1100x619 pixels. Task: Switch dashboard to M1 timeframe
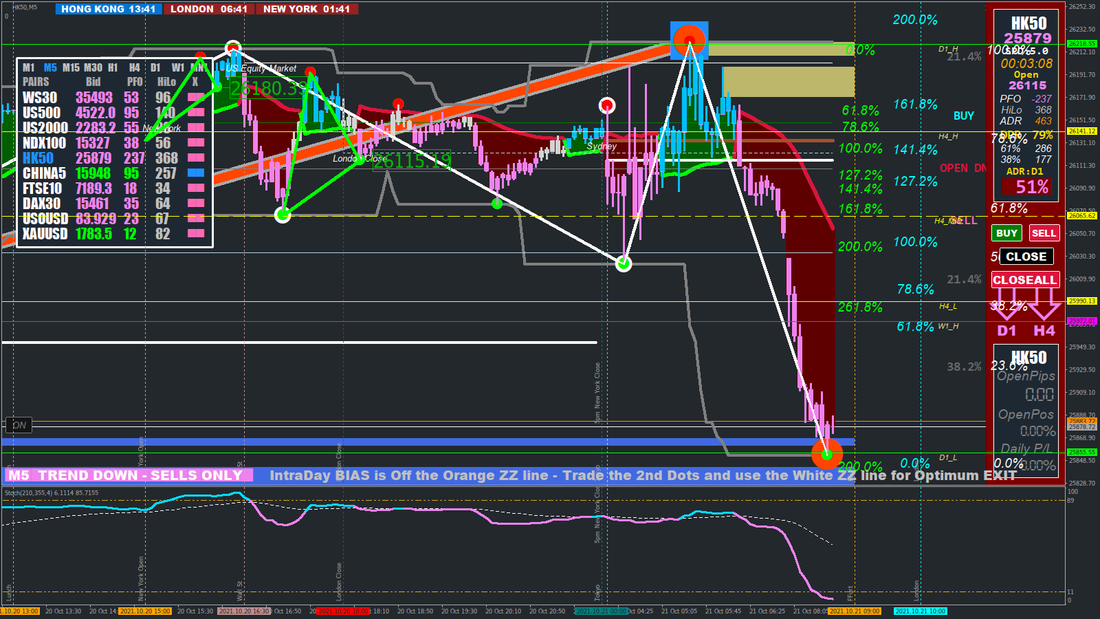coord(28,67)
